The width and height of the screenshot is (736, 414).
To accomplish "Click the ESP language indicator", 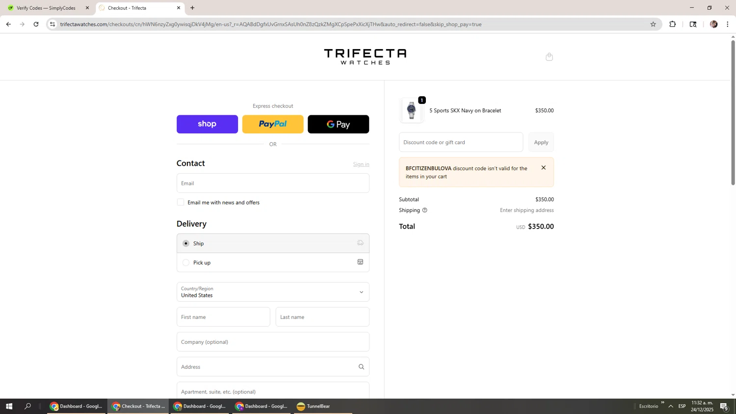I will point(682,406).
